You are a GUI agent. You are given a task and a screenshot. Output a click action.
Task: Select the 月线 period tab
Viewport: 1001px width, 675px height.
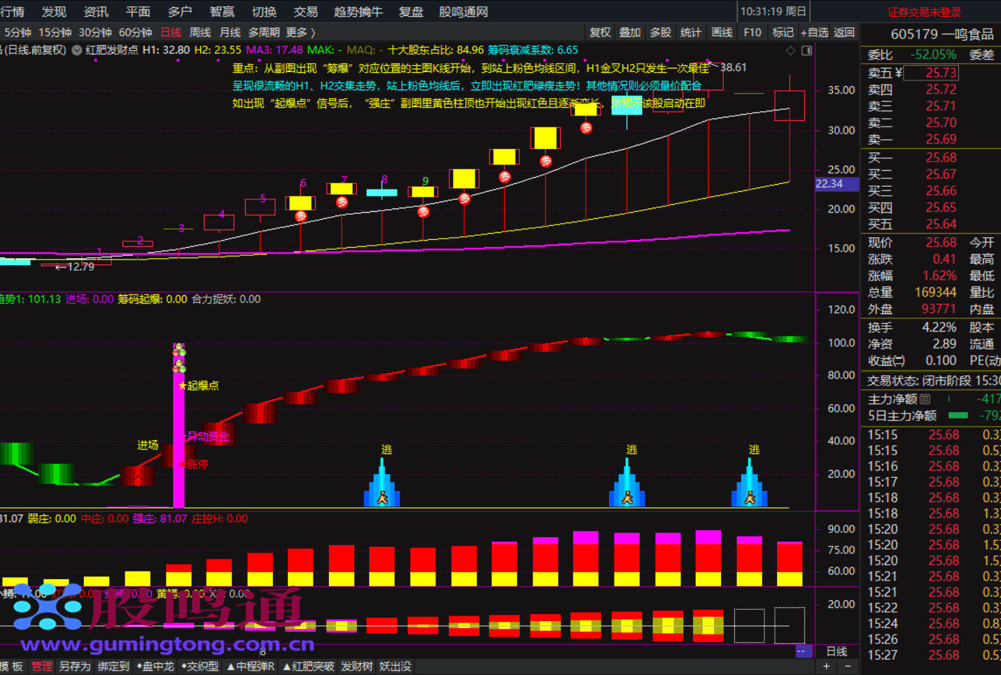click(230, 32)
